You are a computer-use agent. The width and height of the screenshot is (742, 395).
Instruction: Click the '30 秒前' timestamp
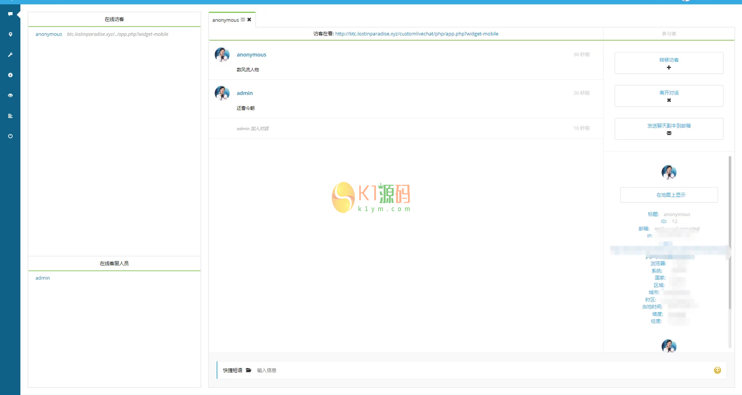pyautogui.click(x=581, y=55)
